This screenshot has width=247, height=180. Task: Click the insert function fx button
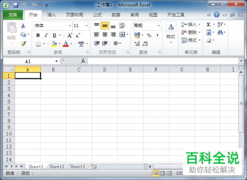coord(83,61)
